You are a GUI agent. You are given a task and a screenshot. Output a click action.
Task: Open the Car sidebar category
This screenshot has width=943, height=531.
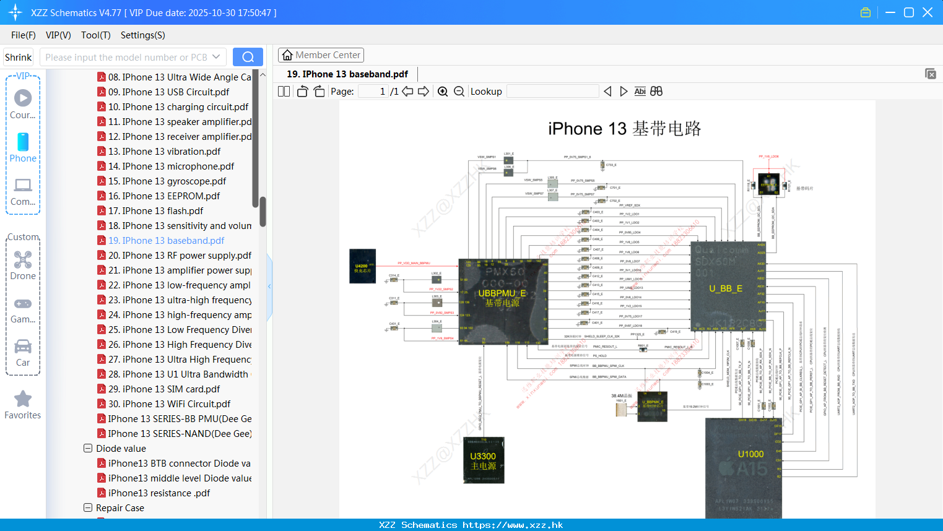click(23, 353)
